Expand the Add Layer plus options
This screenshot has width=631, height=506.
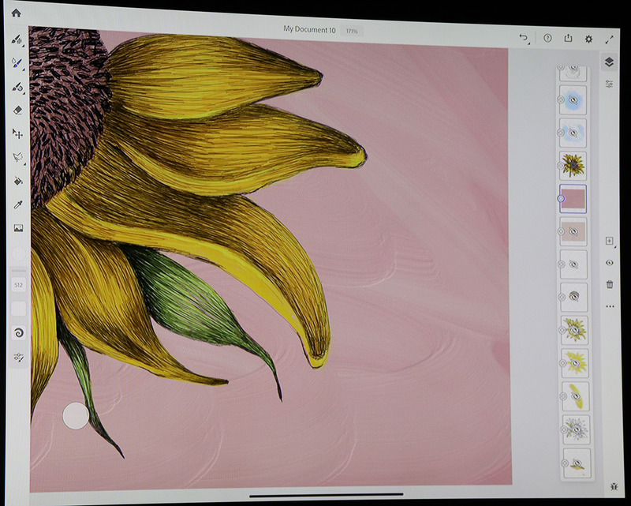tap(609, 241)
